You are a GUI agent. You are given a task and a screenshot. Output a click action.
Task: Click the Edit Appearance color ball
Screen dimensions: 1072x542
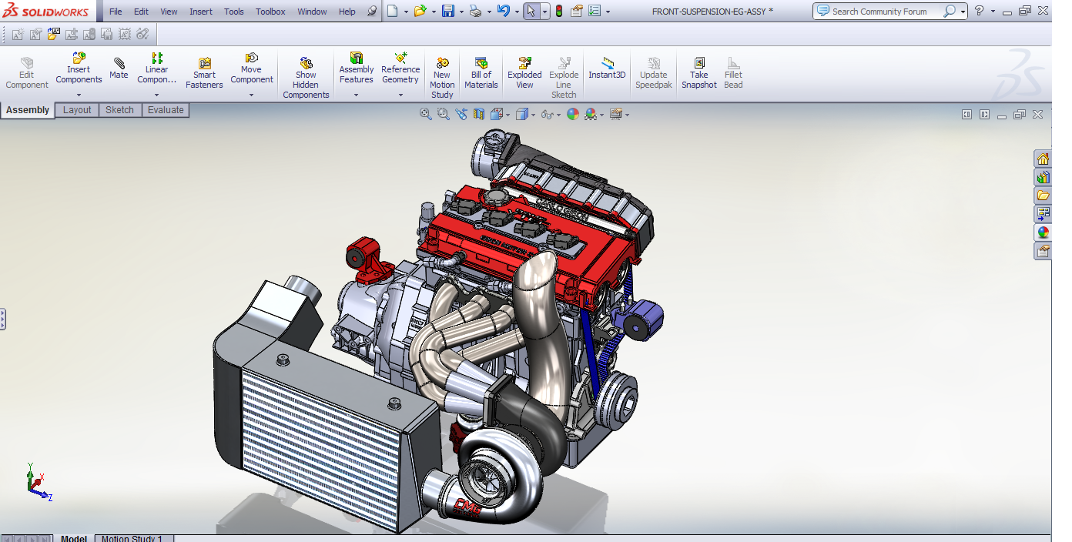(572, 114)
